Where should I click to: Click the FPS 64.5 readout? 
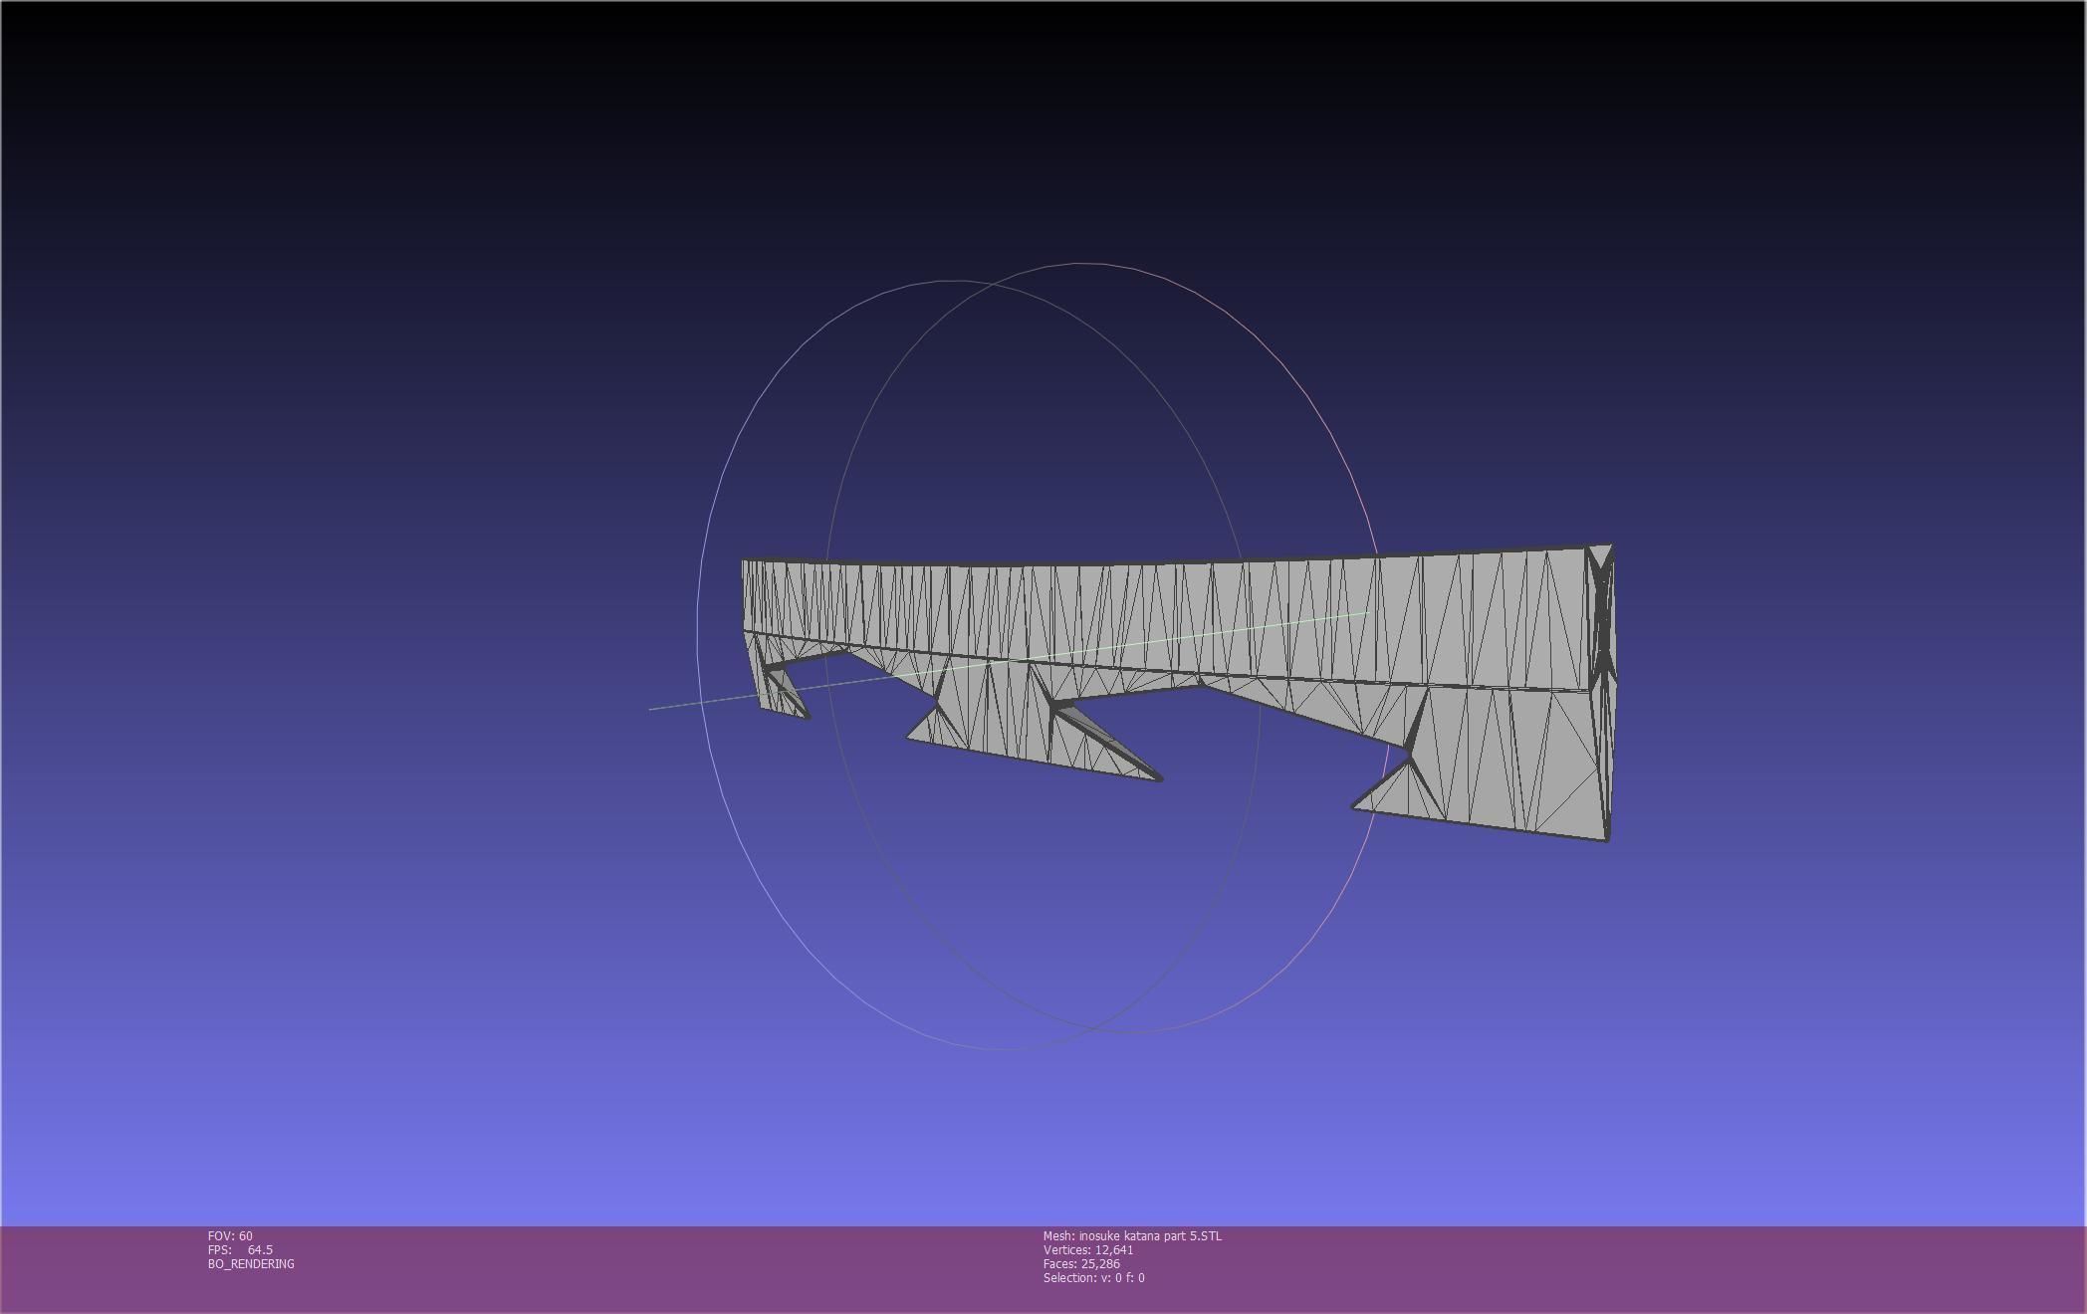(x=240, y=1249)
